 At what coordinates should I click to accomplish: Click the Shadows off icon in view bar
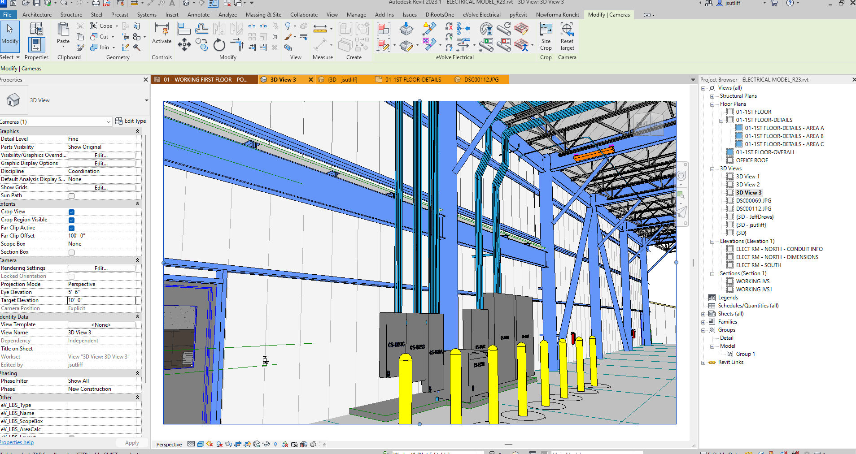[x=219, y=444]
